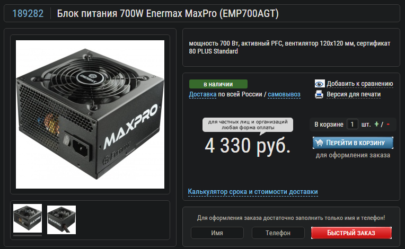Viewport: 405px width, 249px height.
Task: Click the Имя input field
Action: [217, 233]
